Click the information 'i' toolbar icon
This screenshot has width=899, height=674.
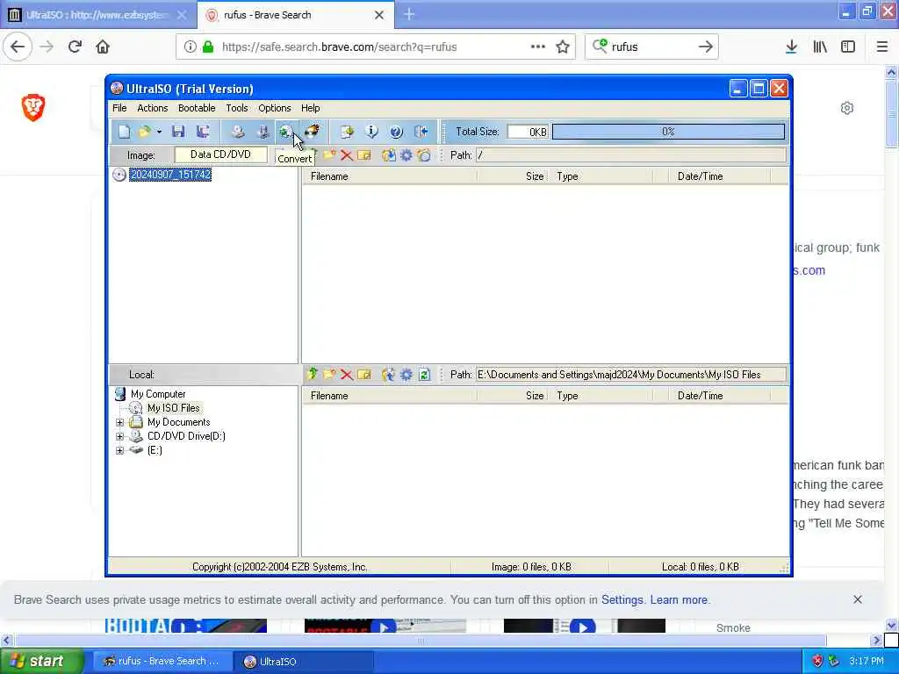[x=371, y=132]
